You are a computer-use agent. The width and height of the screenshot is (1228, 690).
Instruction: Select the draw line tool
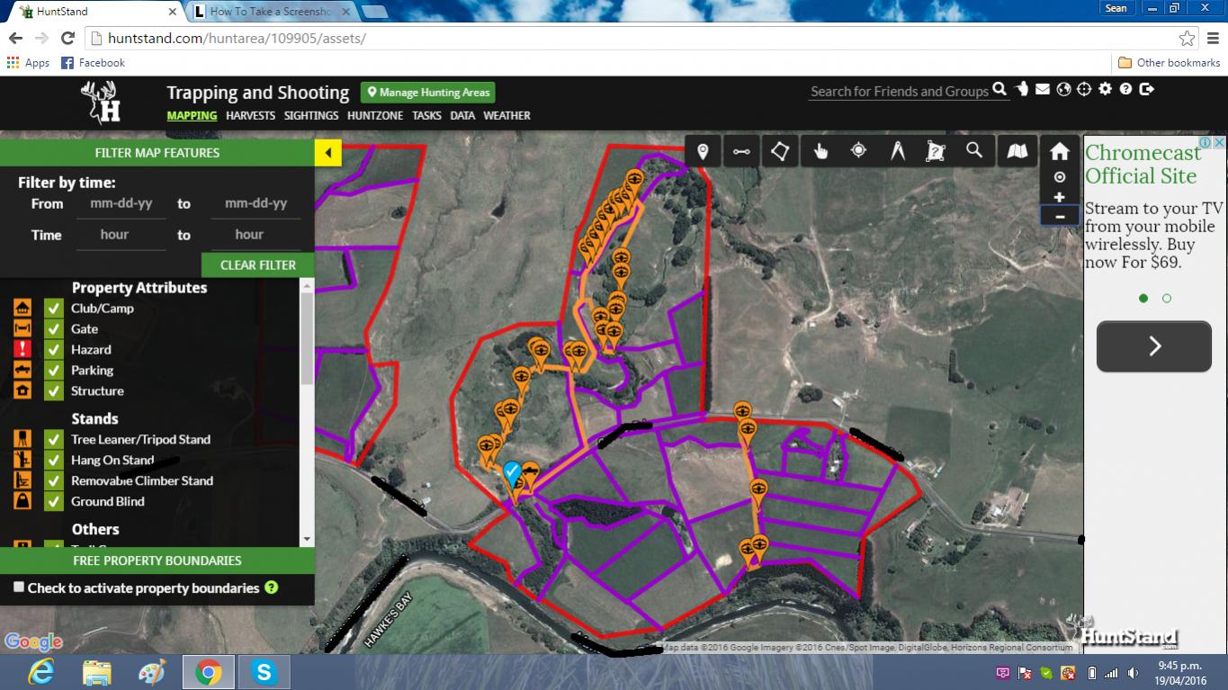pyautogui.click(x=741, y=151)
